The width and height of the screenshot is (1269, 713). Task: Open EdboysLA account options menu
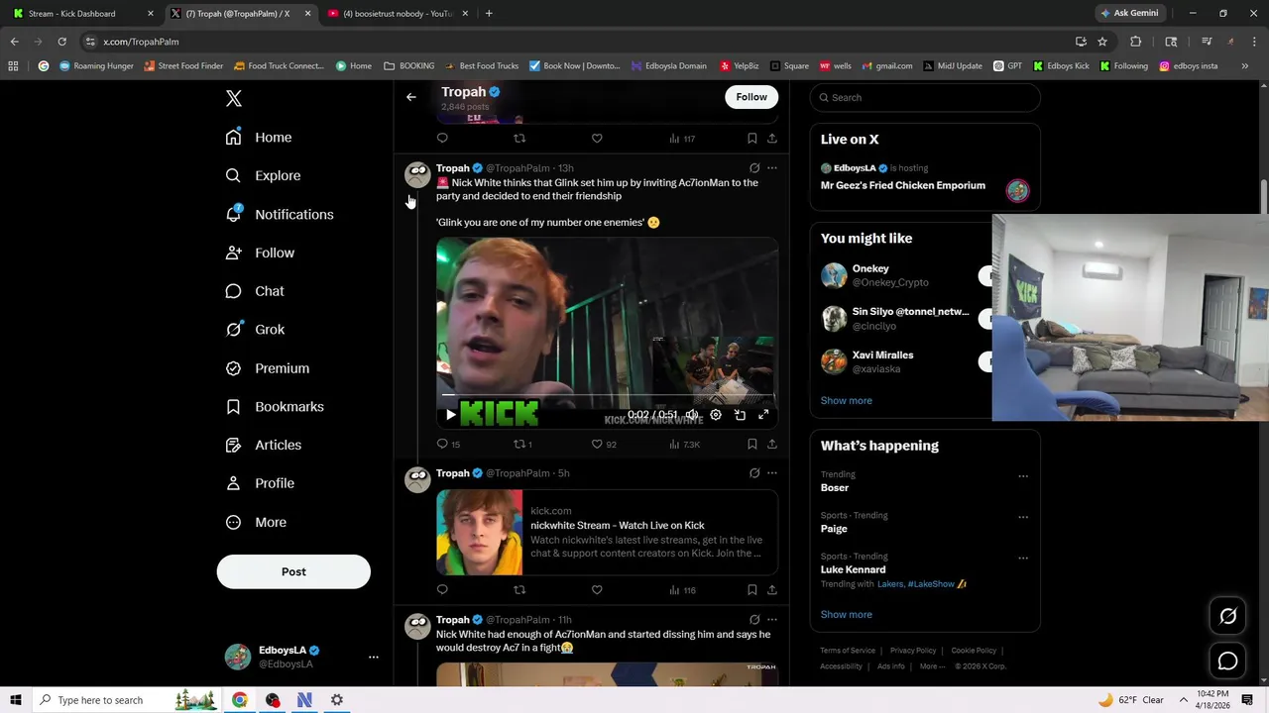(x=373, y=657)
